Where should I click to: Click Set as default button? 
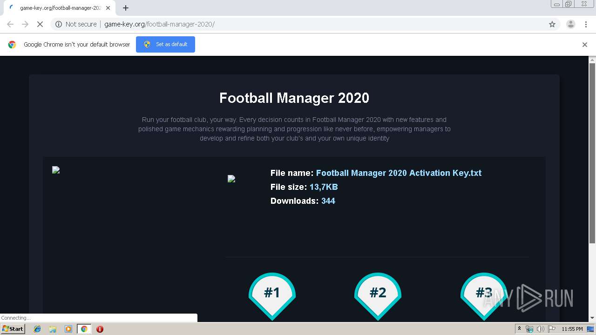[165, 44]
